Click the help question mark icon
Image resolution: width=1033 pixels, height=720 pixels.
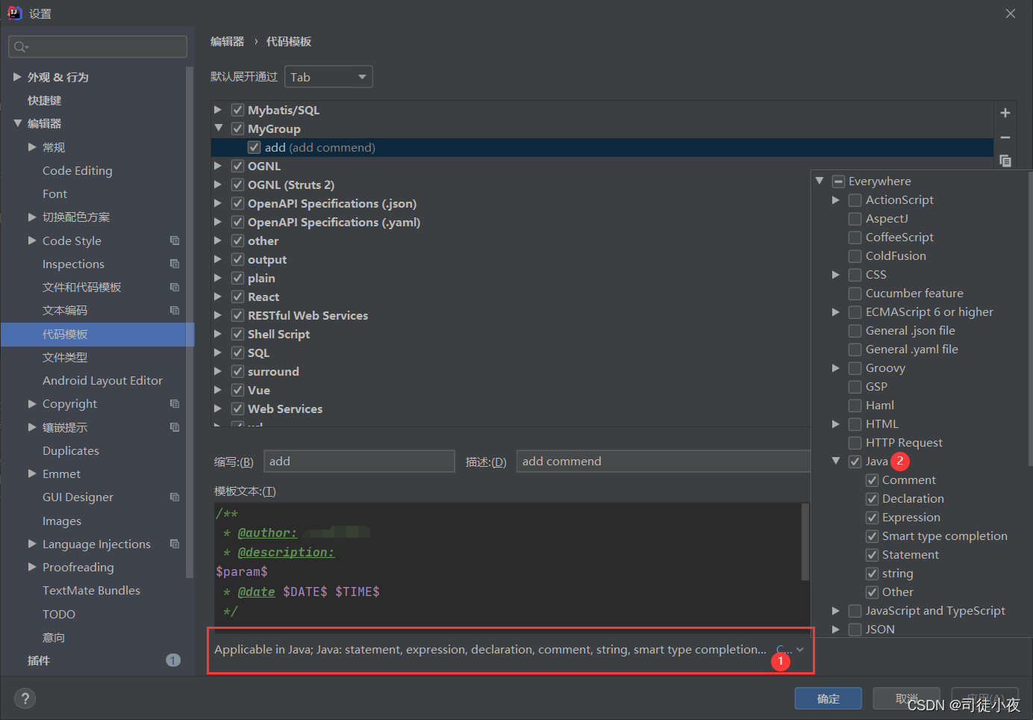click(x=25, y=698)
